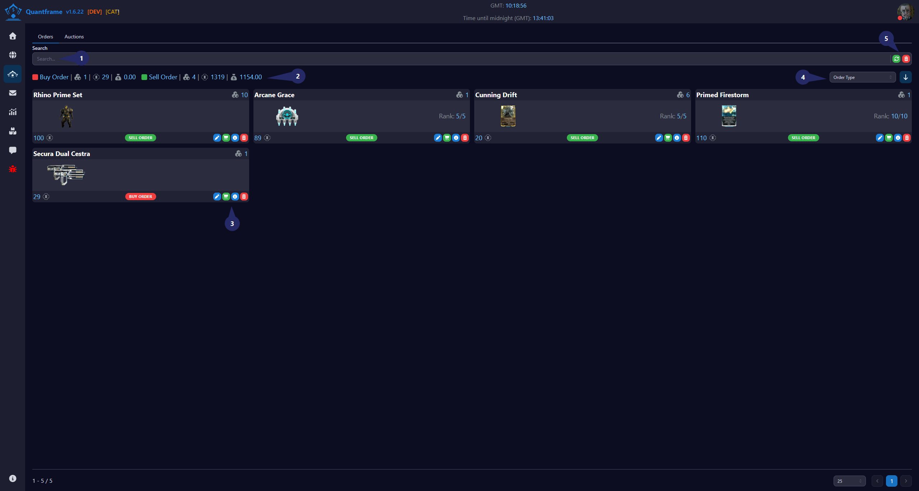Click the Arcane Grace item image
The height and width of the screenshot is (491, 919).
click(287, 116)
